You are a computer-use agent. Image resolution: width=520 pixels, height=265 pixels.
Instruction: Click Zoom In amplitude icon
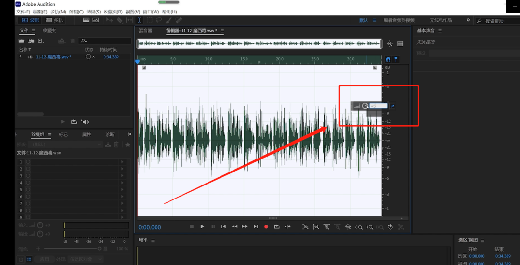tap(305, 227)
